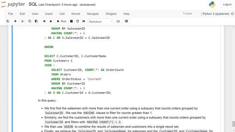Open the File menu
Image resolution: width=235 pixels, height=132 pixels.
click(11, 14)
